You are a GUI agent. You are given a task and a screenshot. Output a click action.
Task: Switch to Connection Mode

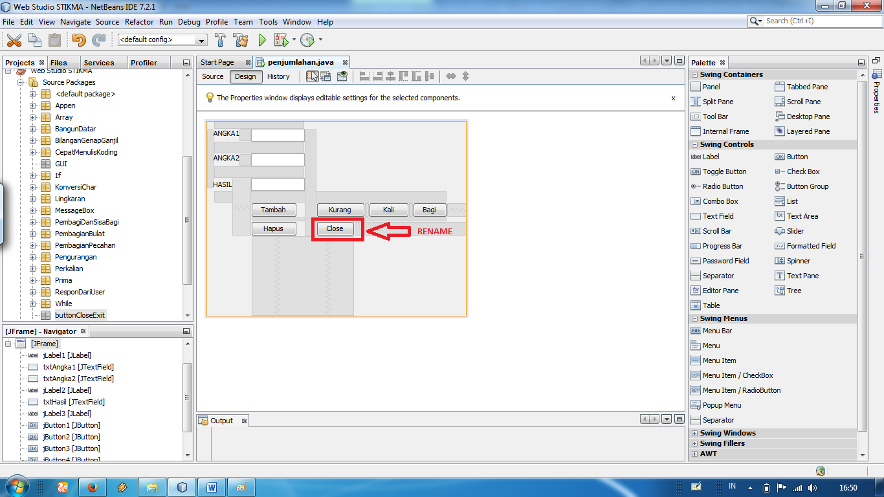[326, 76]
